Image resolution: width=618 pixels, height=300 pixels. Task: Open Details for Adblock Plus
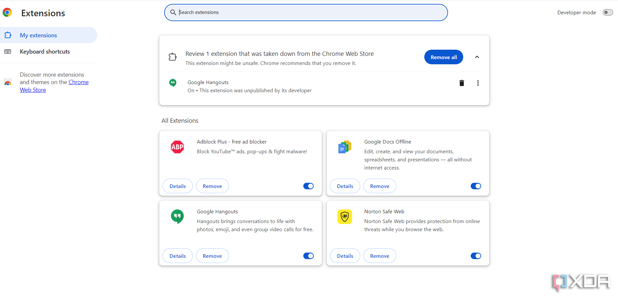click(x=178, y=186)
